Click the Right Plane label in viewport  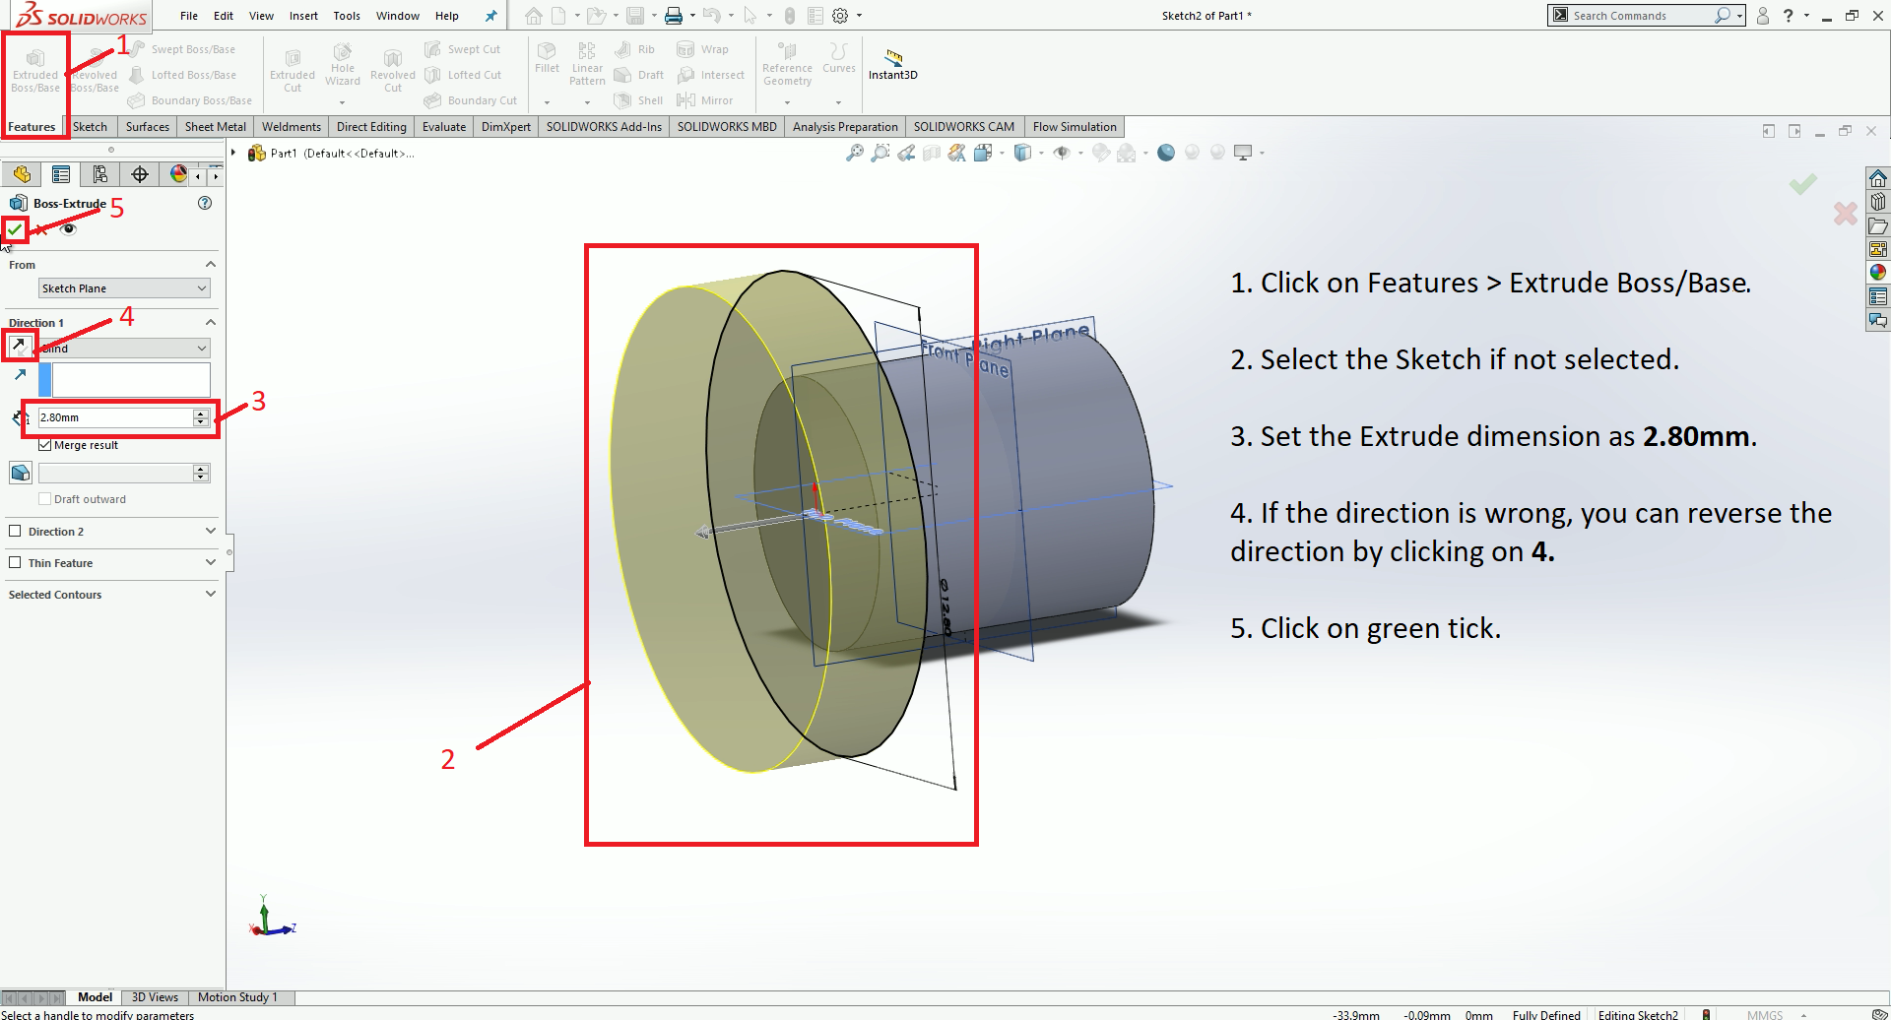[x=1030, y=338]
